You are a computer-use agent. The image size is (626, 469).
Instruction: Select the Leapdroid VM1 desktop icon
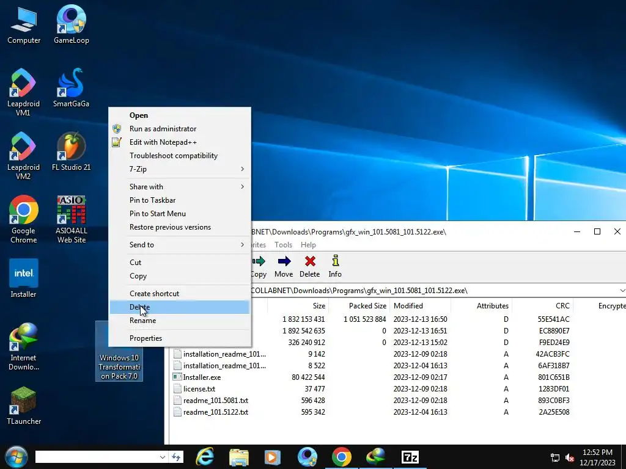[24, 92]
